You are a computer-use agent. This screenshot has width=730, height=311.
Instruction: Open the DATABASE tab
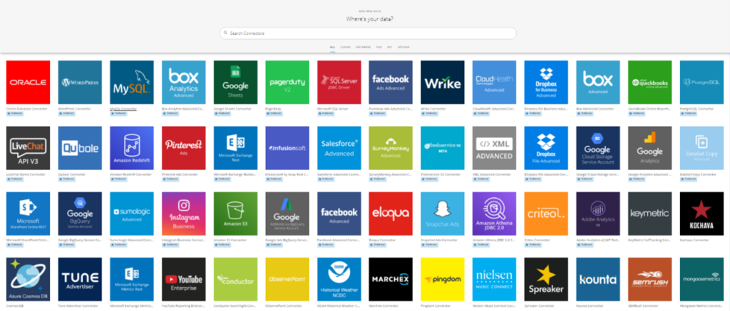(x=364, y=47)
